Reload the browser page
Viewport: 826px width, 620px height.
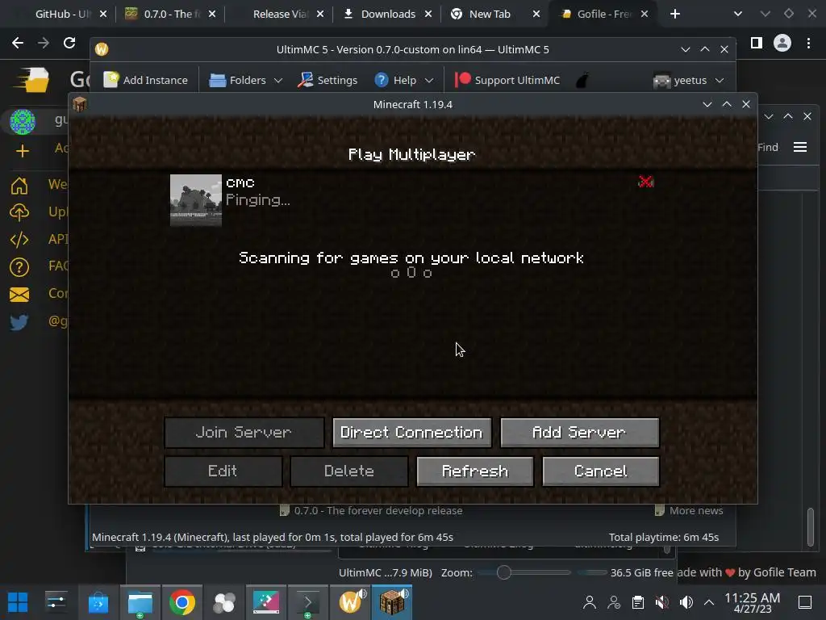tap(69, 43)
